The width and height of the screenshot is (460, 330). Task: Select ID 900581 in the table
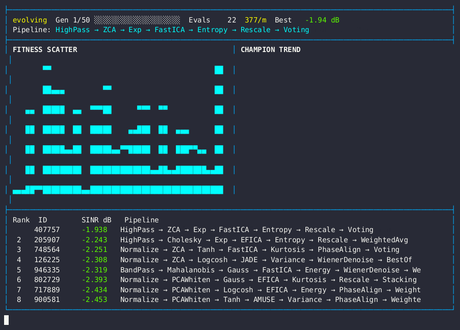coord(47,300)
